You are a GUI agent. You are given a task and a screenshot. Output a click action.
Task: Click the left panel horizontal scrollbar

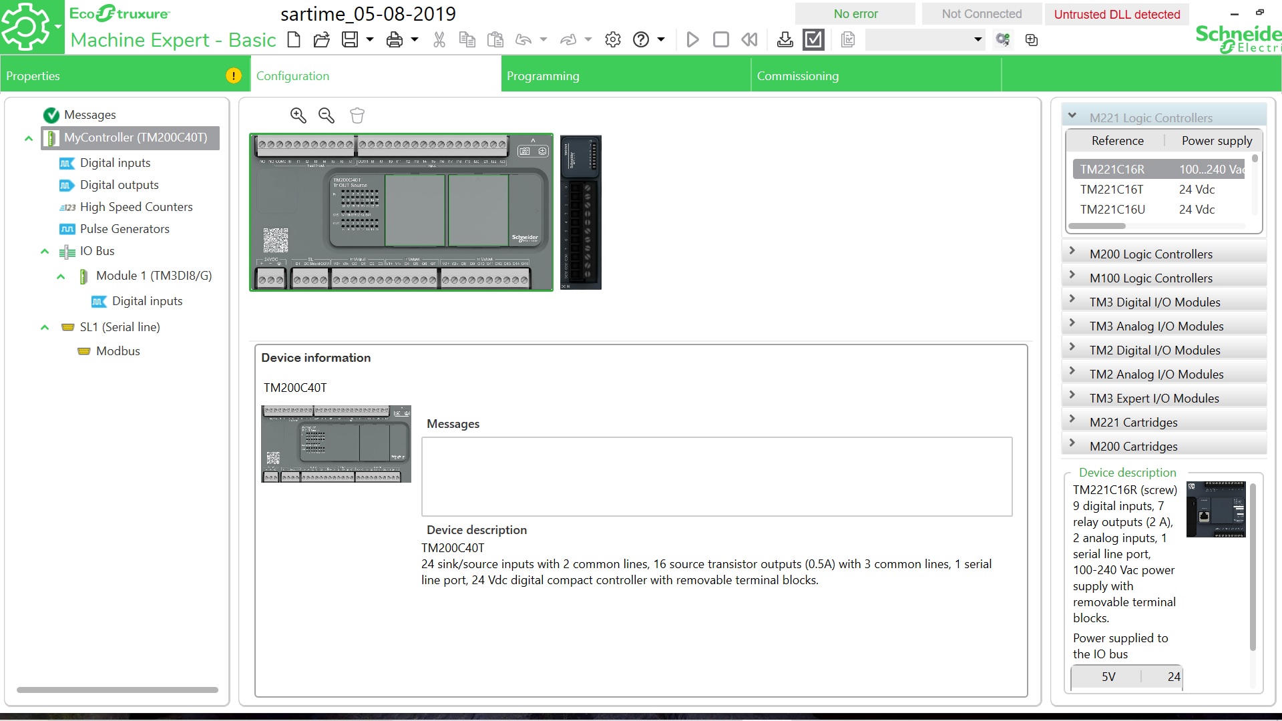tap(118, 690)
